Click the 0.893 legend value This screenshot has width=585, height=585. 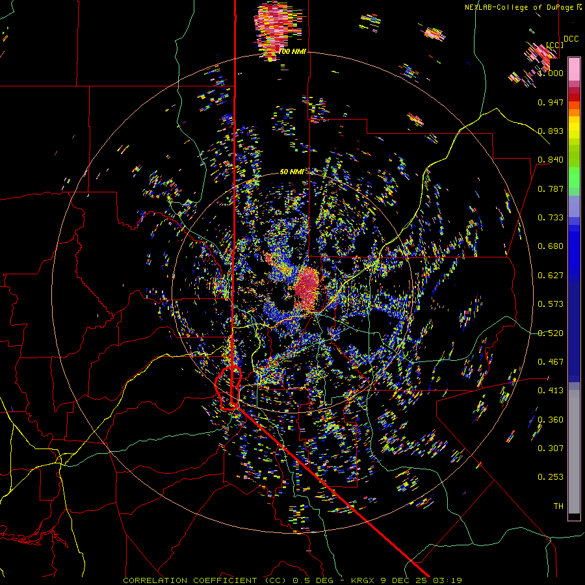551,131
